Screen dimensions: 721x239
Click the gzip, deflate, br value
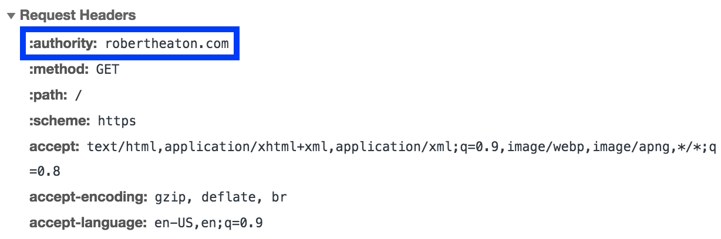[x=221, y=198]
